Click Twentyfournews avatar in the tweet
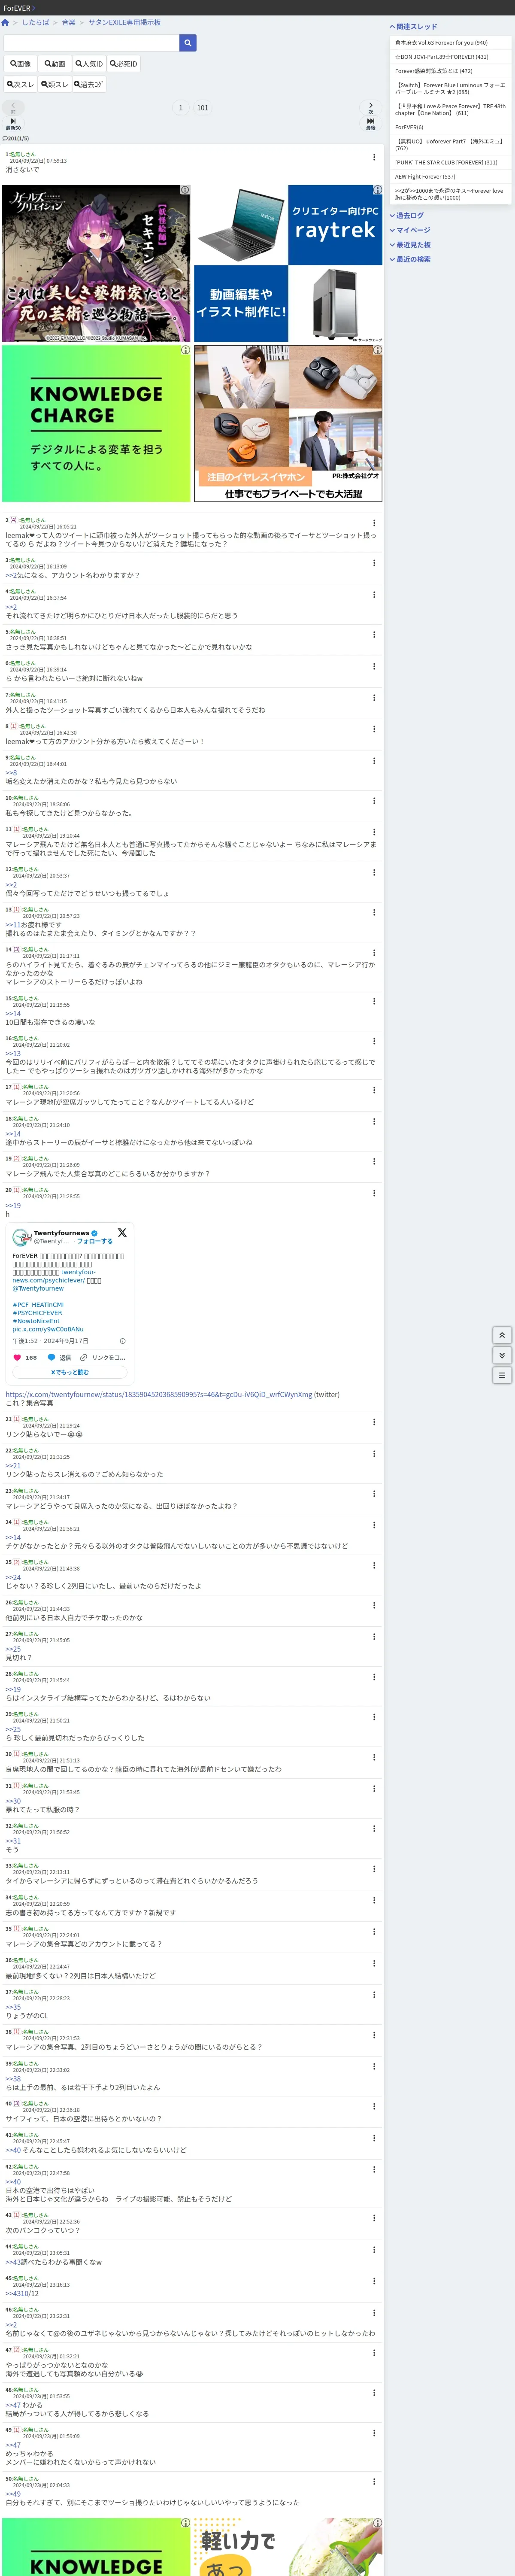515x2576 pixels. tap(21, 1238)
